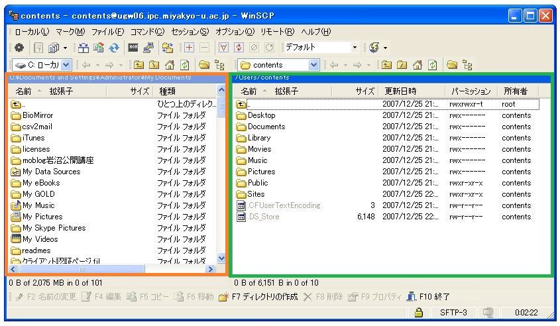Viewport: 560px width, 326px height.
Task: Open the オプション(O) menu
Action: click(235, 32)
